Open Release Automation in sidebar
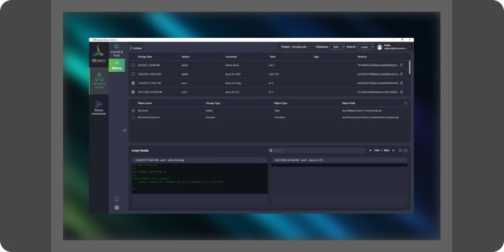 (99, 108)
